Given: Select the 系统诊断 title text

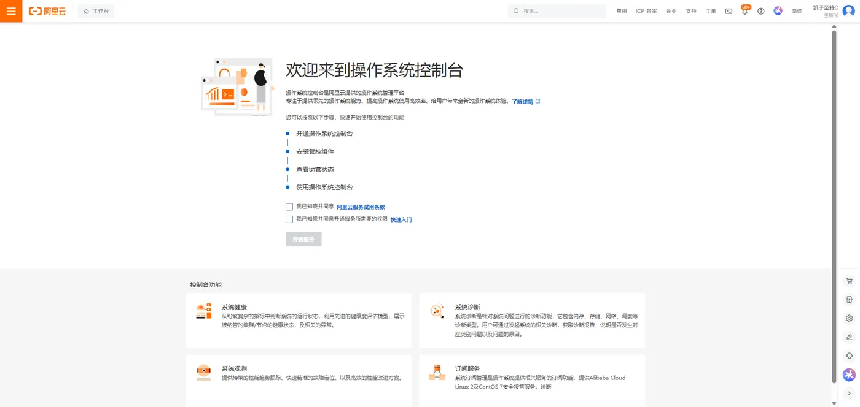Looking at the screenshot, I should (x=467, y=307).
